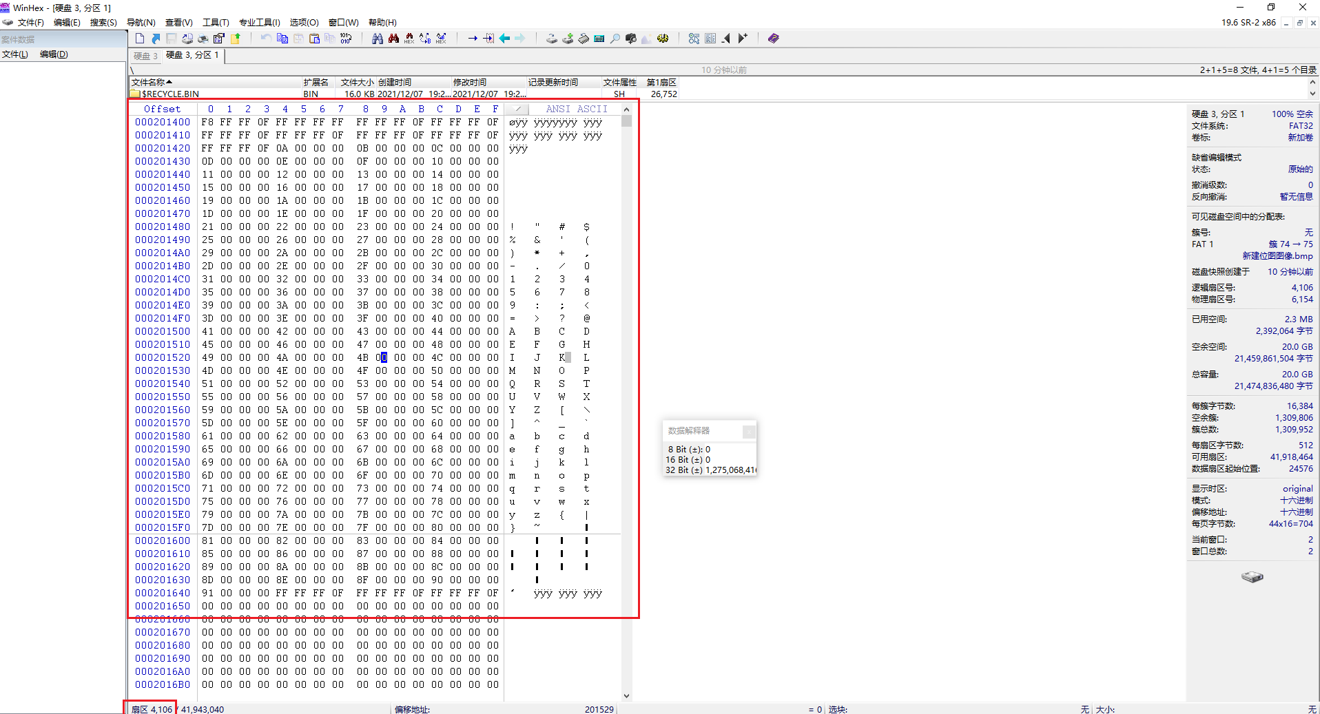Navigate back with the blue left arrow
This screenshot has width=1320, height=714.
click(505, 39)
